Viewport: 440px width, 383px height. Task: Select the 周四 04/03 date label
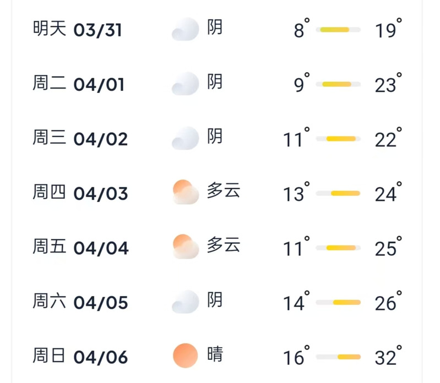click(x=80, y=193)
